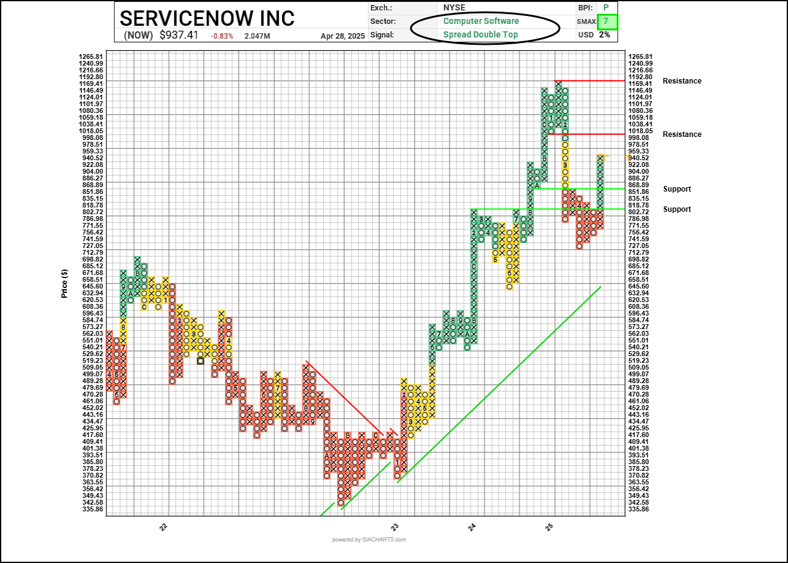Viewport: 788px width, 563px height.
Task: Click the red downtrend line on the chart
Action: pyautogui.click(x=345, y=398)
